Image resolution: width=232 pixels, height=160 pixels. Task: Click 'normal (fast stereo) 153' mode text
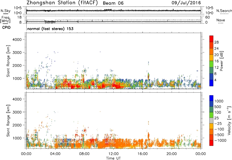(50, 29)
